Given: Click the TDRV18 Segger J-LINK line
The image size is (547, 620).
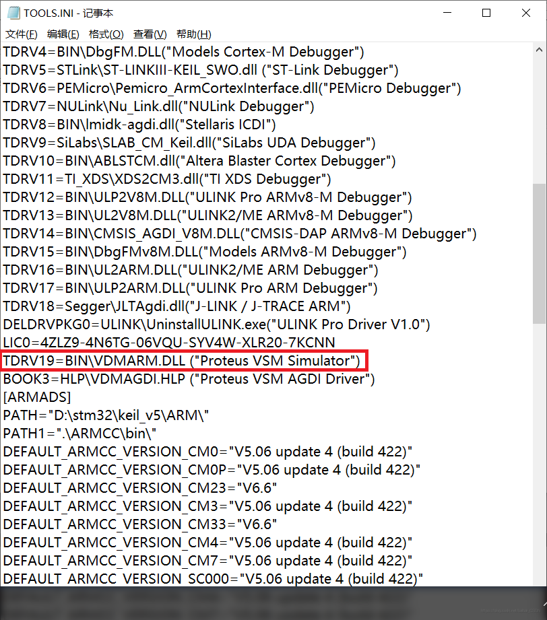Looking at the screenshot, I should tap(177, 306).
